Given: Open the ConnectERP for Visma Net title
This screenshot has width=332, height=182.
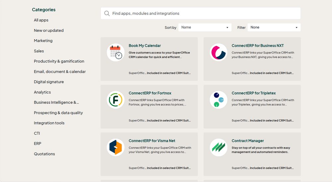Looking at the screenshot, I should click(x=152, y=141).
